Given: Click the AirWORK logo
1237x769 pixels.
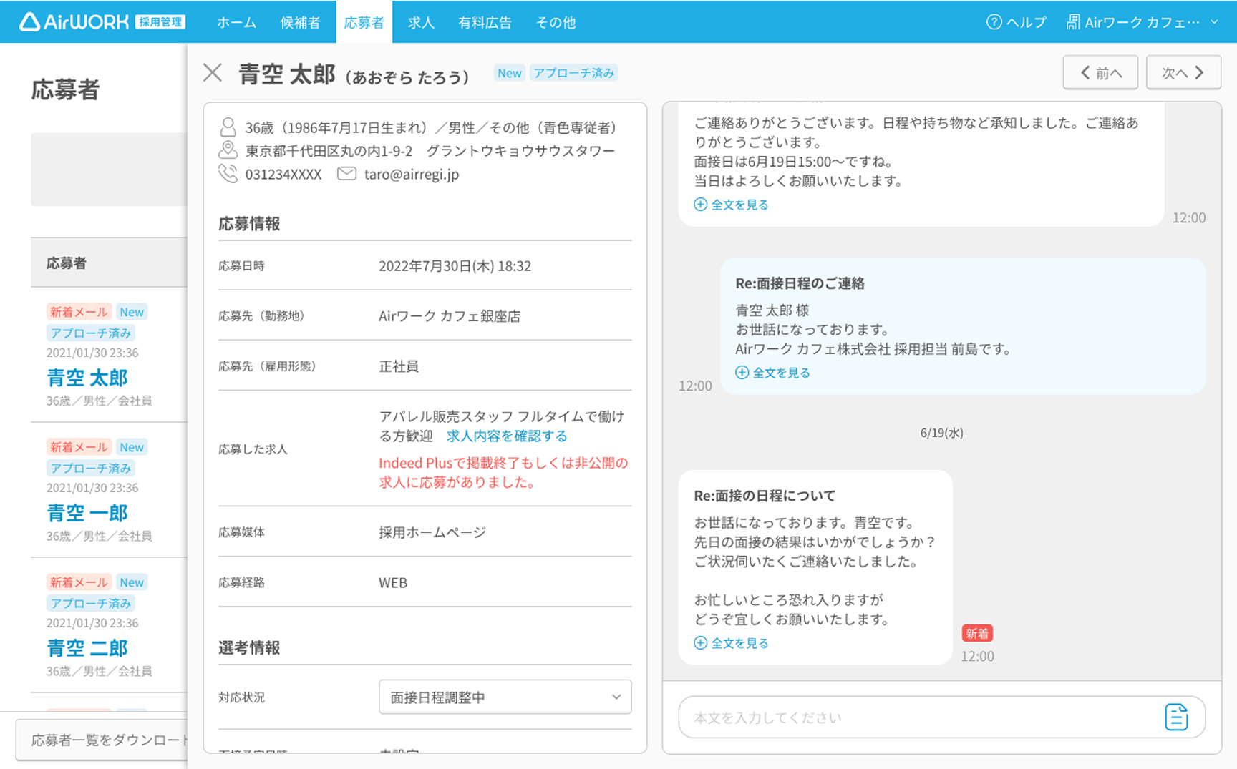Looking at the screenshot, I should [102, 22].
